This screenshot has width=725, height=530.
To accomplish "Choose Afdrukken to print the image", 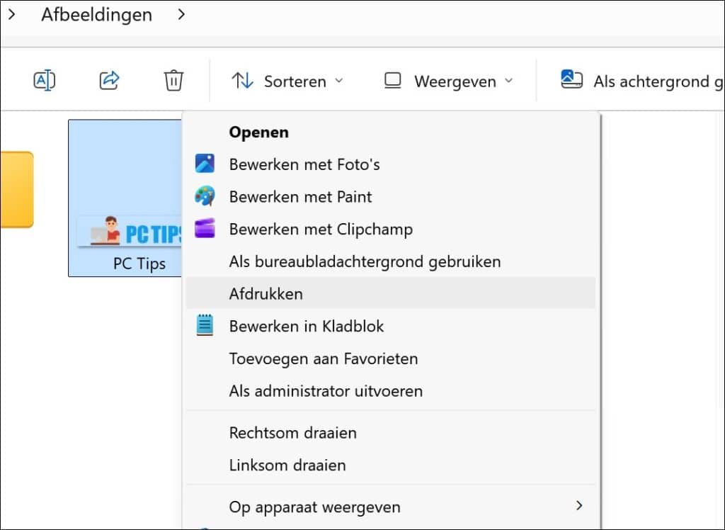I will pos(266,293).
